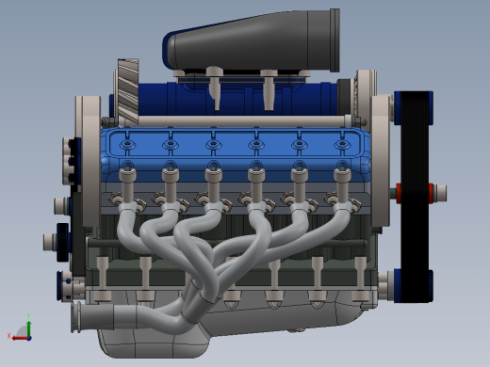Viewport: 490px width, 367px height.
Task: Select the helical gear beside the supercharger
Action: pos(128,91)
